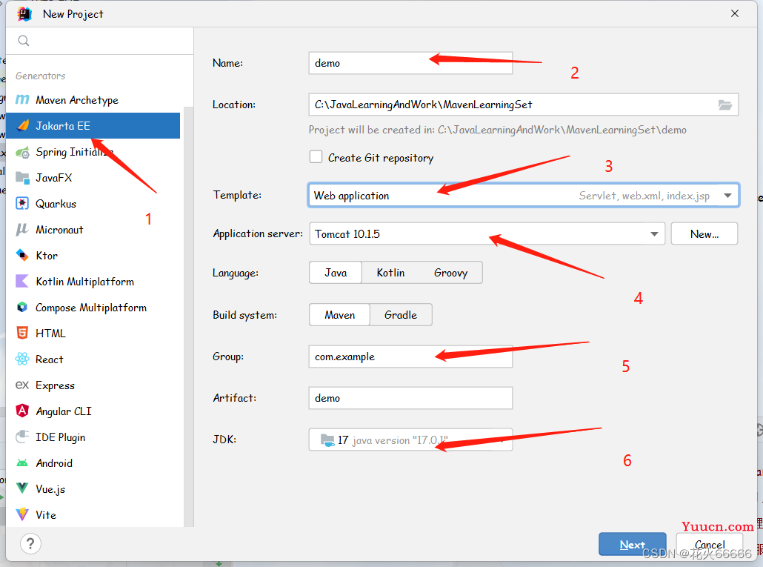Click the Cancel button
This screenshot has height=567, width=763.
[710, 544]
